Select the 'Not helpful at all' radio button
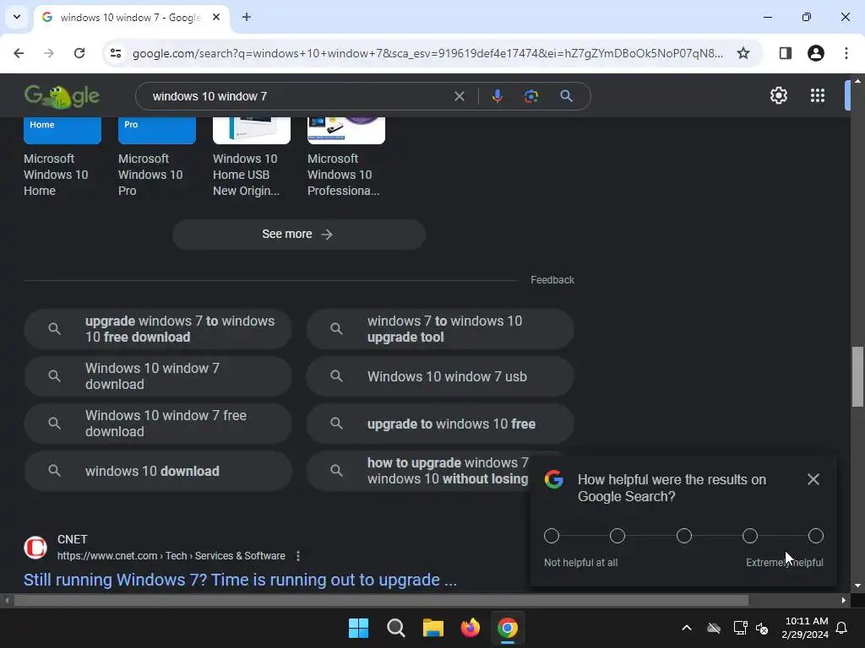865x648 pixels. [551, 536]
